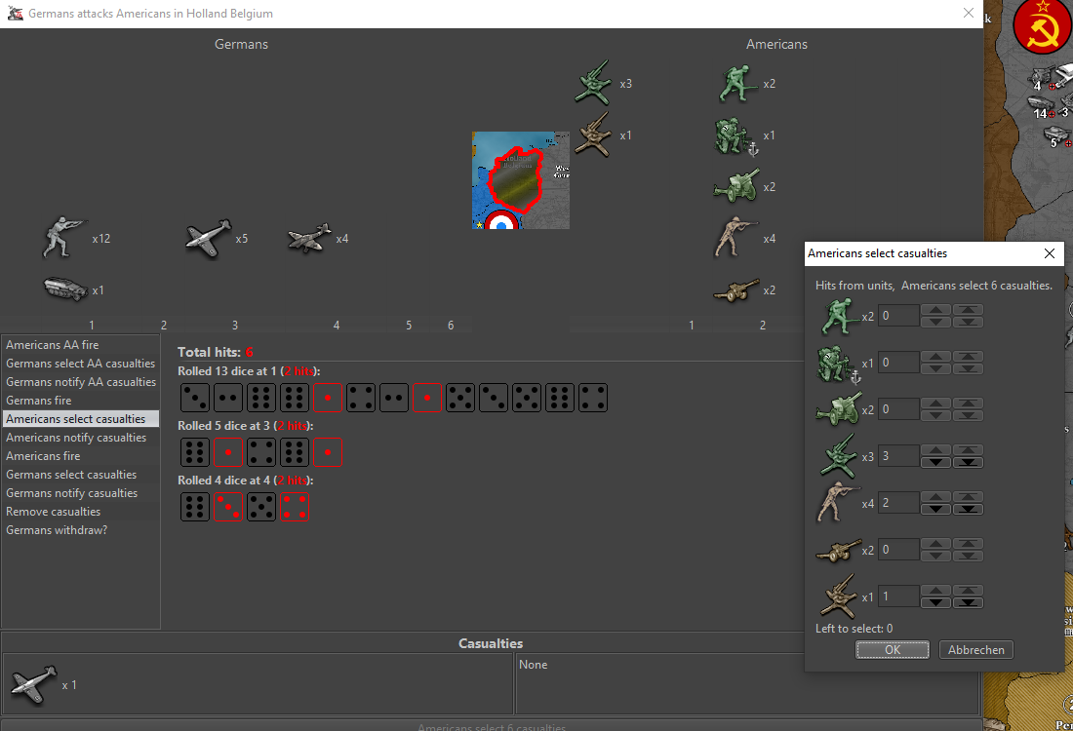Click Abbrechen to cancel casualty selection
This screenshot has width=1073, height=731.
pos(975,650)
